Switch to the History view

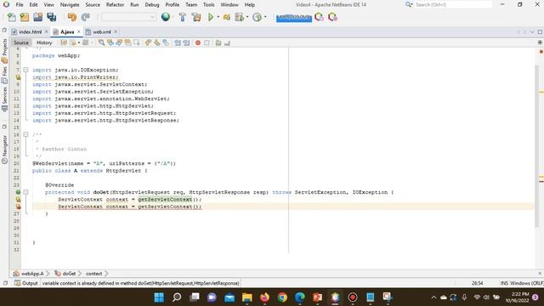point(44,42)
